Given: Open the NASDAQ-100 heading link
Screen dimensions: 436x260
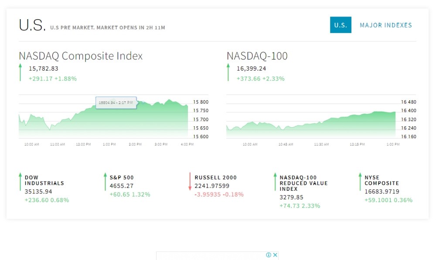Looking at the screenshot, I should point(257,56).
